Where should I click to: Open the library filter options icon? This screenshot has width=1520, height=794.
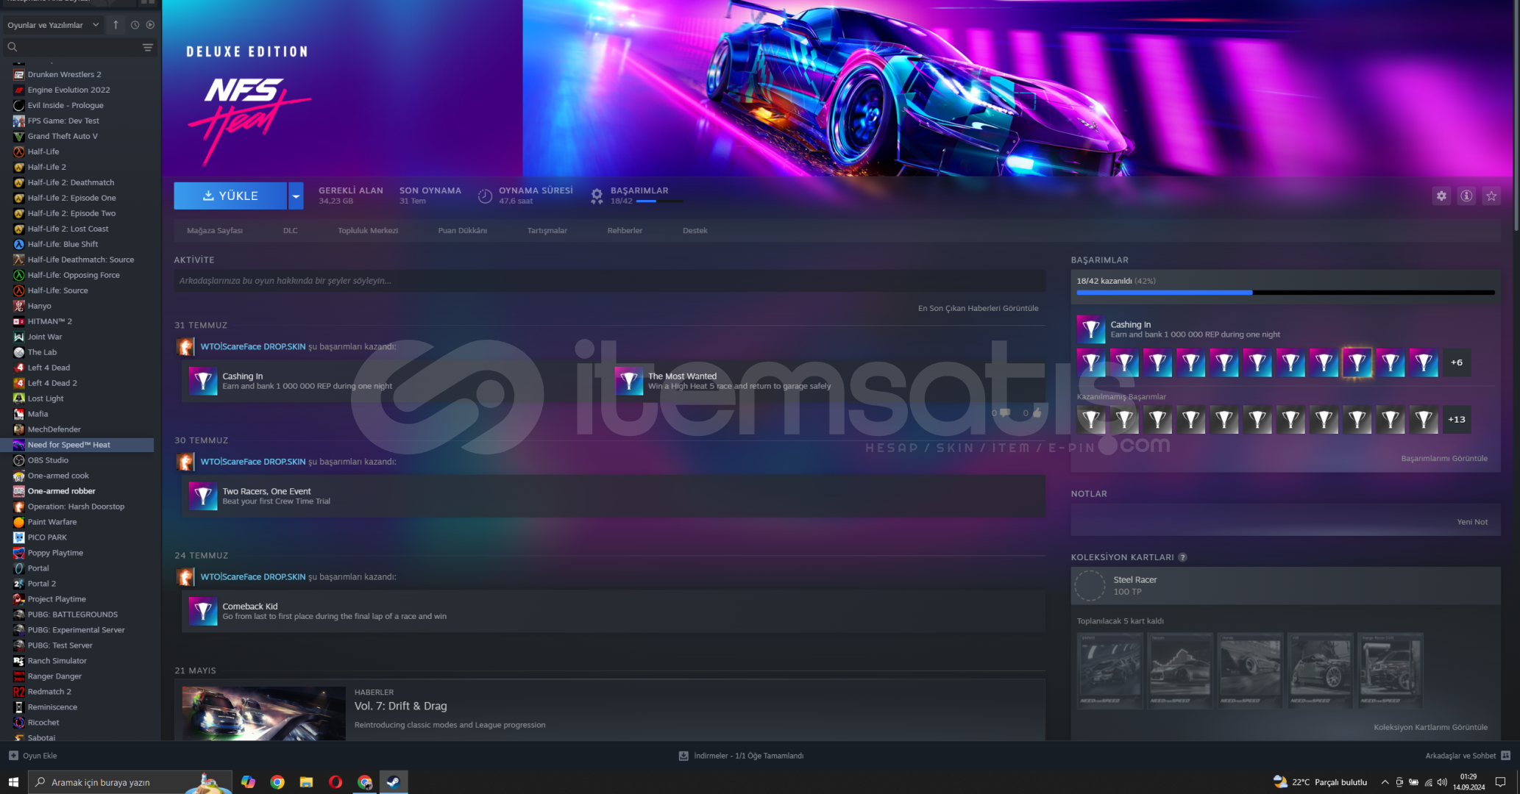(x=148, y=47)
